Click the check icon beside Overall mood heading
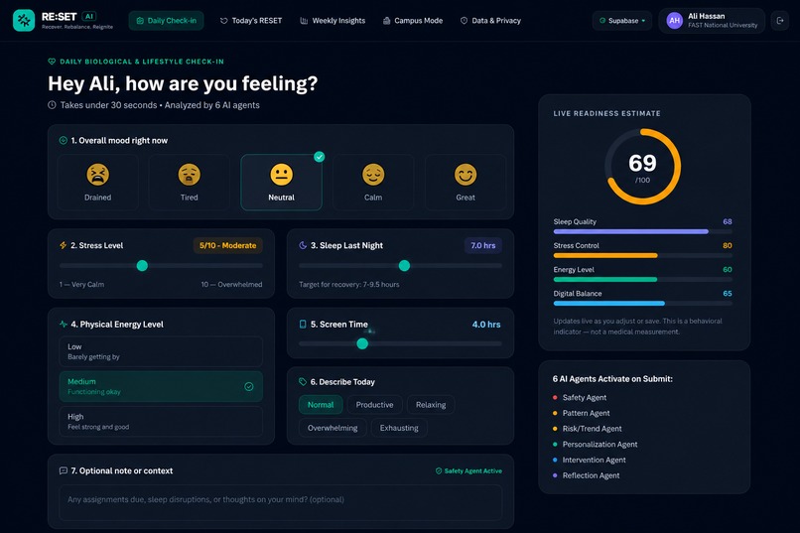800x533 pixels. tap(64, 140)
